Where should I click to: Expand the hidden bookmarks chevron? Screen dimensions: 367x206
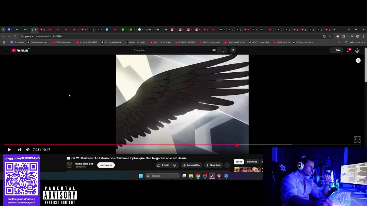[339, 42]
